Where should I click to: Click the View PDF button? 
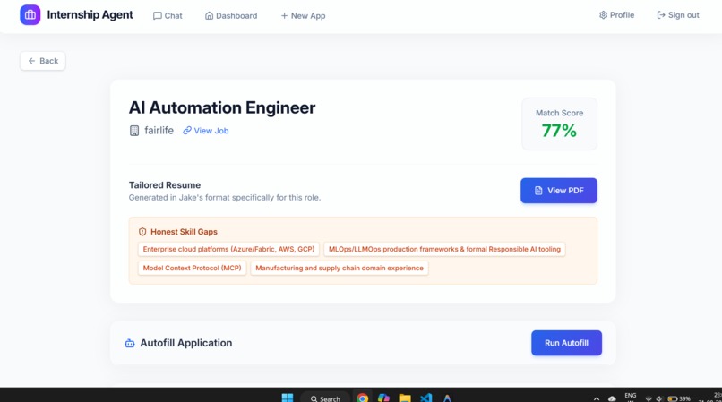pyautogui.click(x=559, y=191)
